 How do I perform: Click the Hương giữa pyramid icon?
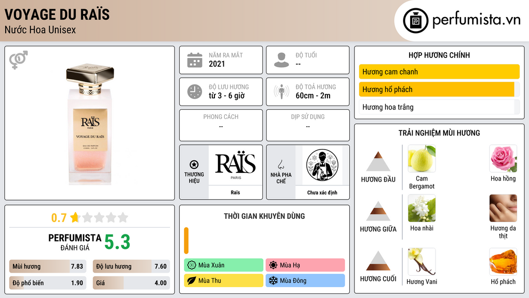[x=378, y=211]
